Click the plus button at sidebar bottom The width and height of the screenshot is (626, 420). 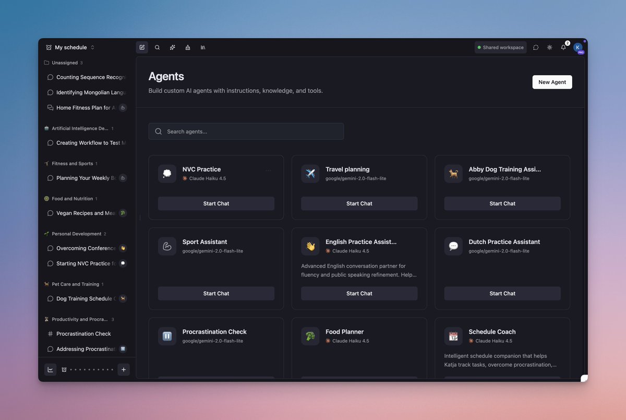[124, 369]
